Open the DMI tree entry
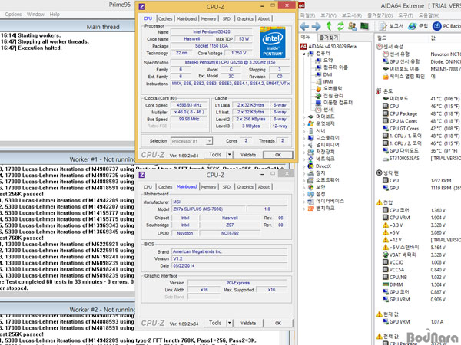Viewport: 461px width, 345px height. (327, 74)
